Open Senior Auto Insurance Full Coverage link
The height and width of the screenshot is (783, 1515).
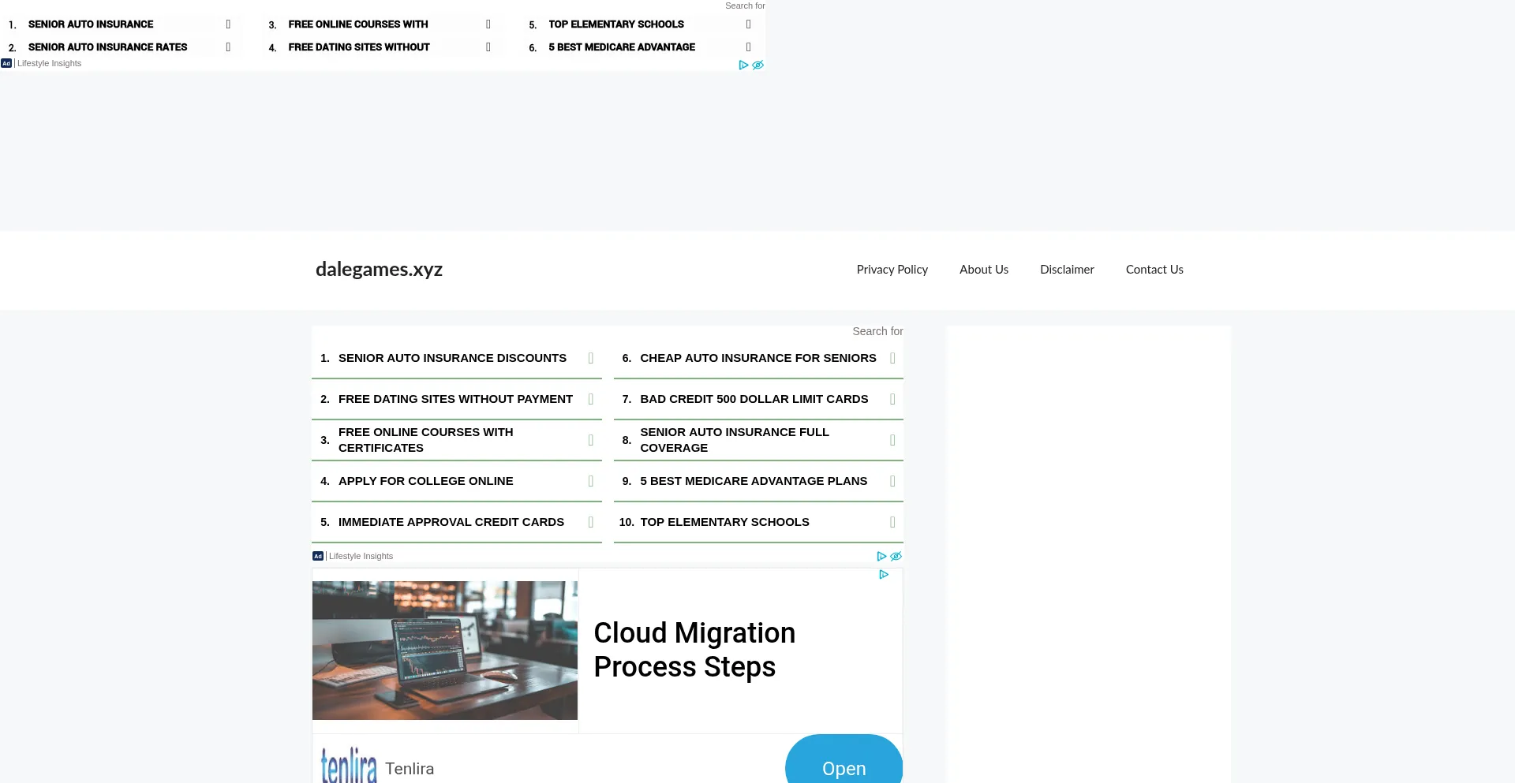pyautogui.click(x=735, y=441)
